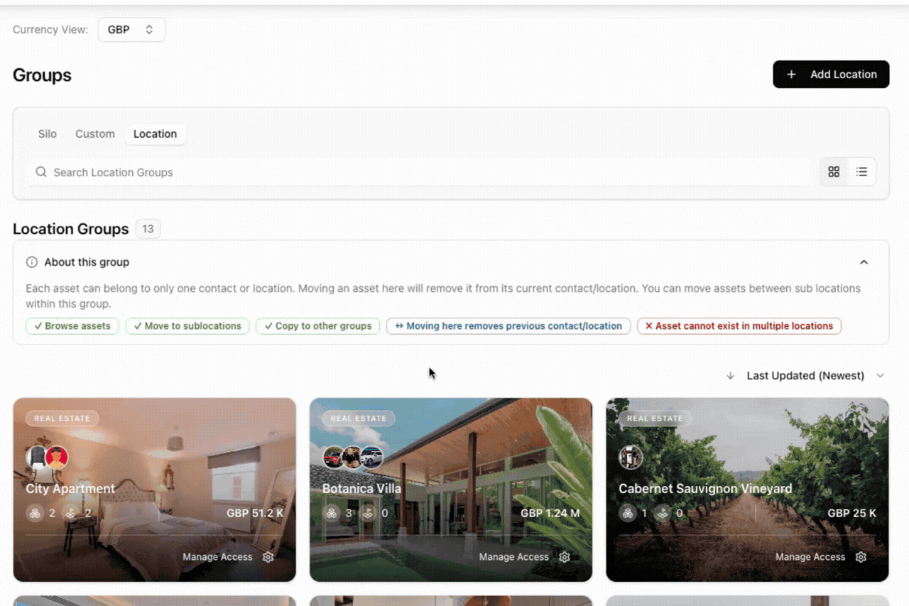The width and height of the screenshot is (909, 606).
Task: Select the Location tab
Action: tap(155, 134)
